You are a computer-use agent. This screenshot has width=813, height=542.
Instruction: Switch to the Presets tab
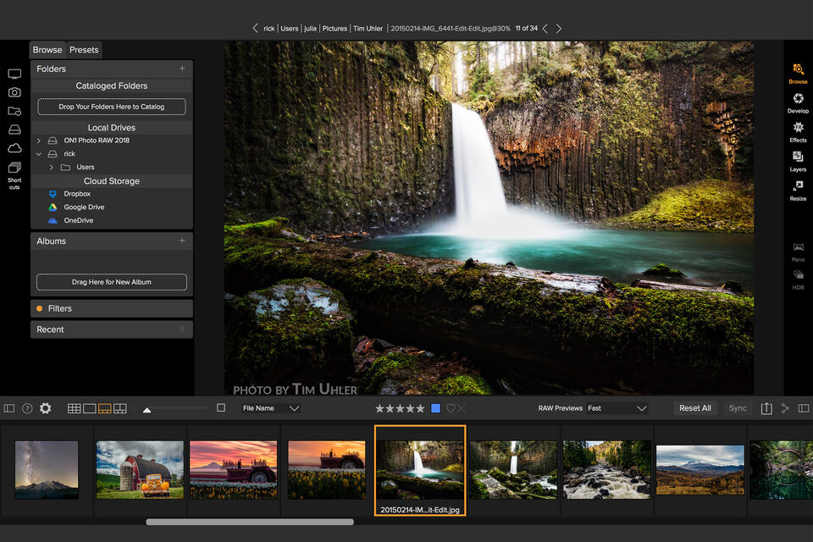click(x=84, y=50)
